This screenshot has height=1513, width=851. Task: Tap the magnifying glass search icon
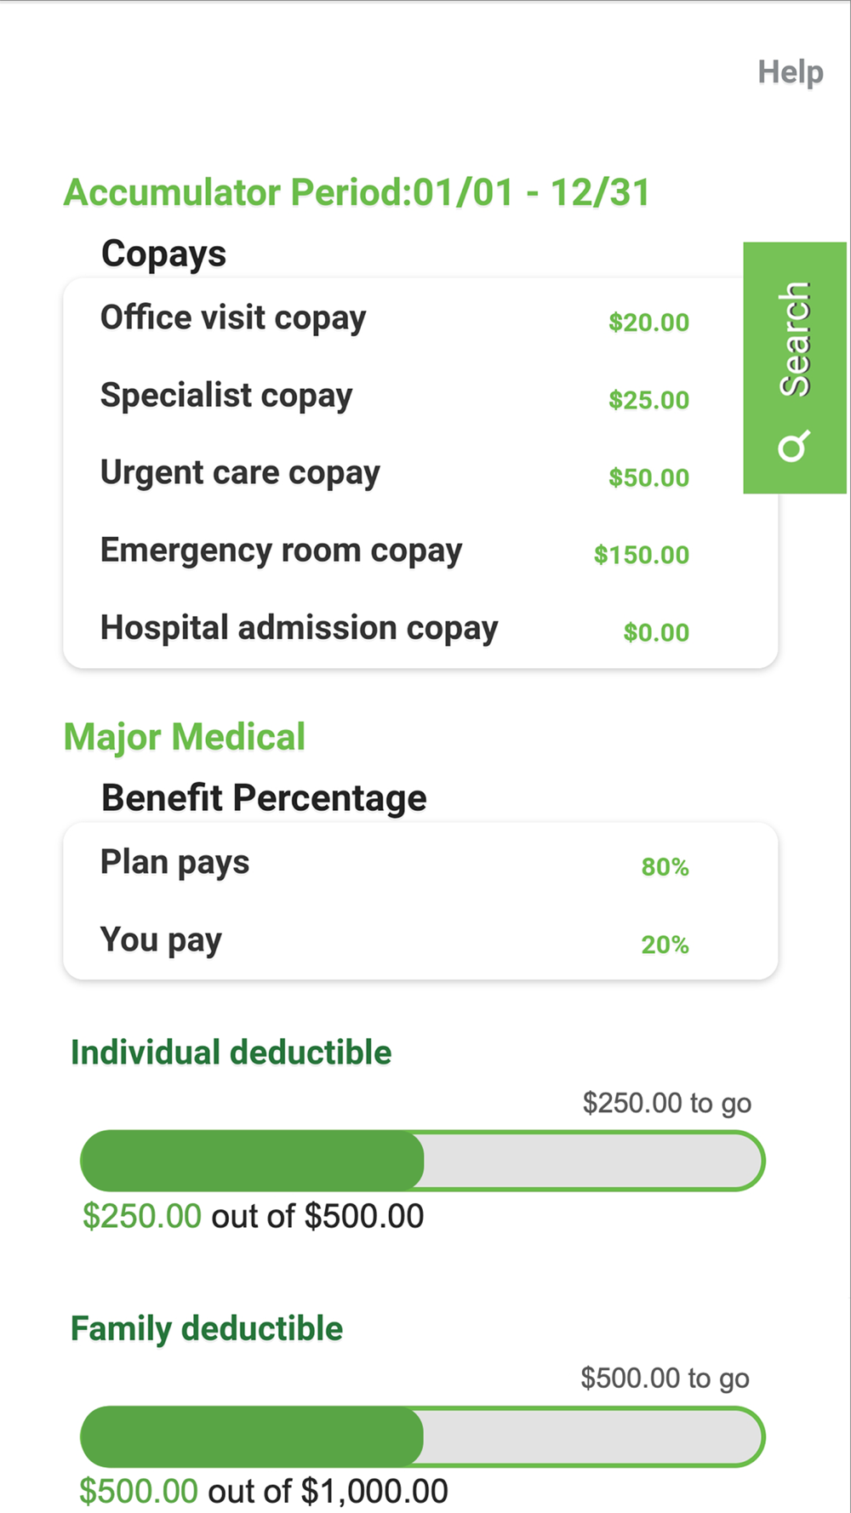793,446
